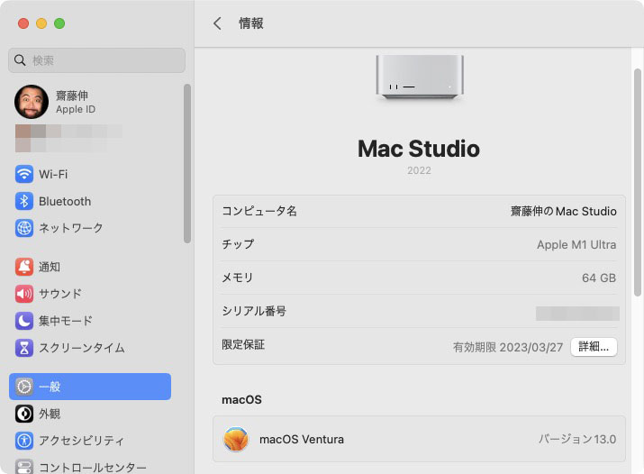Click the speaker icon for サウンド
The width and height of the screenshot is (644, 474).
point(24,294)
